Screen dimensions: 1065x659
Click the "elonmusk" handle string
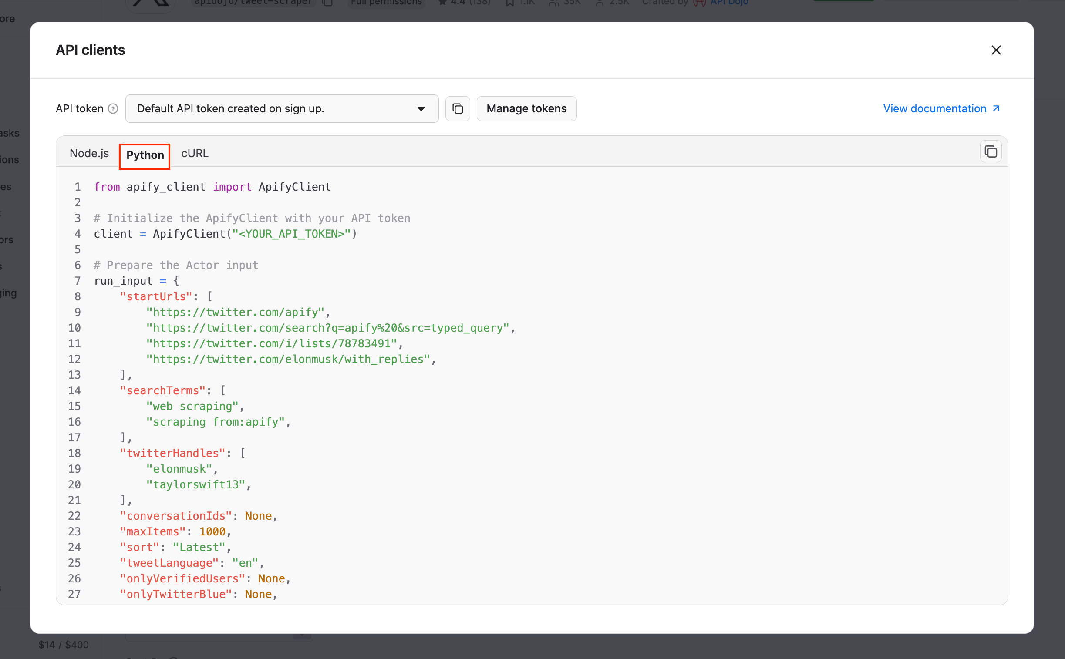179,469
